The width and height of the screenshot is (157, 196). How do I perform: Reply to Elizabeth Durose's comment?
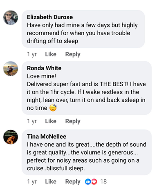click(73, 54)
